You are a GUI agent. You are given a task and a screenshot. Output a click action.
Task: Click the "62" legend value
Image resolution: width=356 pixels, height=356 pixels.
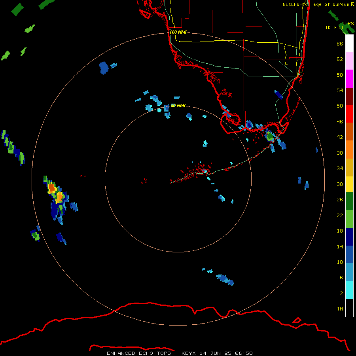340,59
